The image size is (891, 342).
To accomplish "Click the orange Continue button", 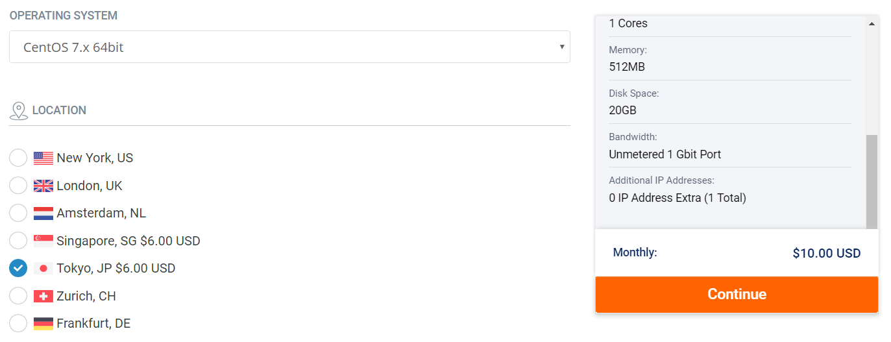I will [x=737, y=295].
